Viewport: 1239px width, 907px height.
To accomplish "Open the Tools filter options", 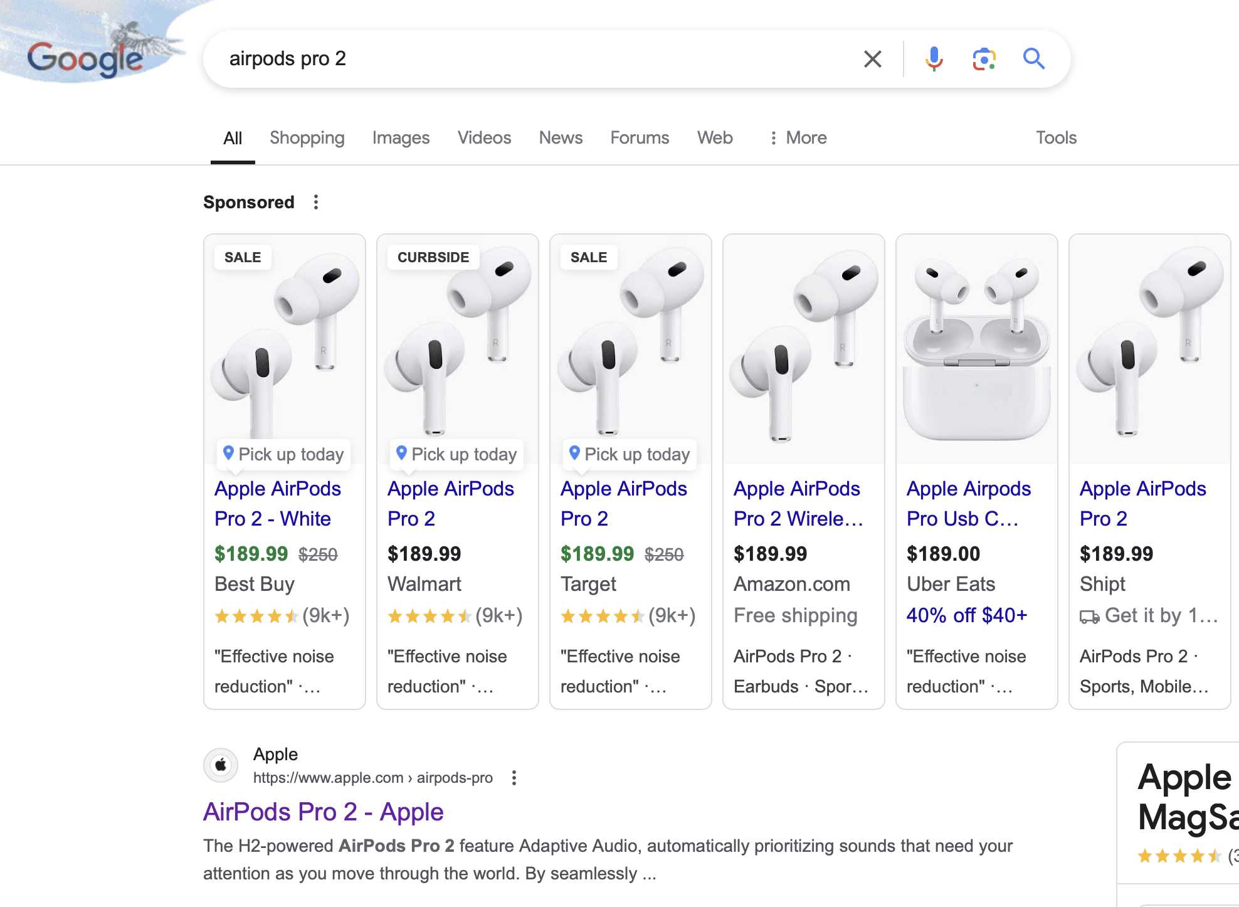I will coord(1056,138).
